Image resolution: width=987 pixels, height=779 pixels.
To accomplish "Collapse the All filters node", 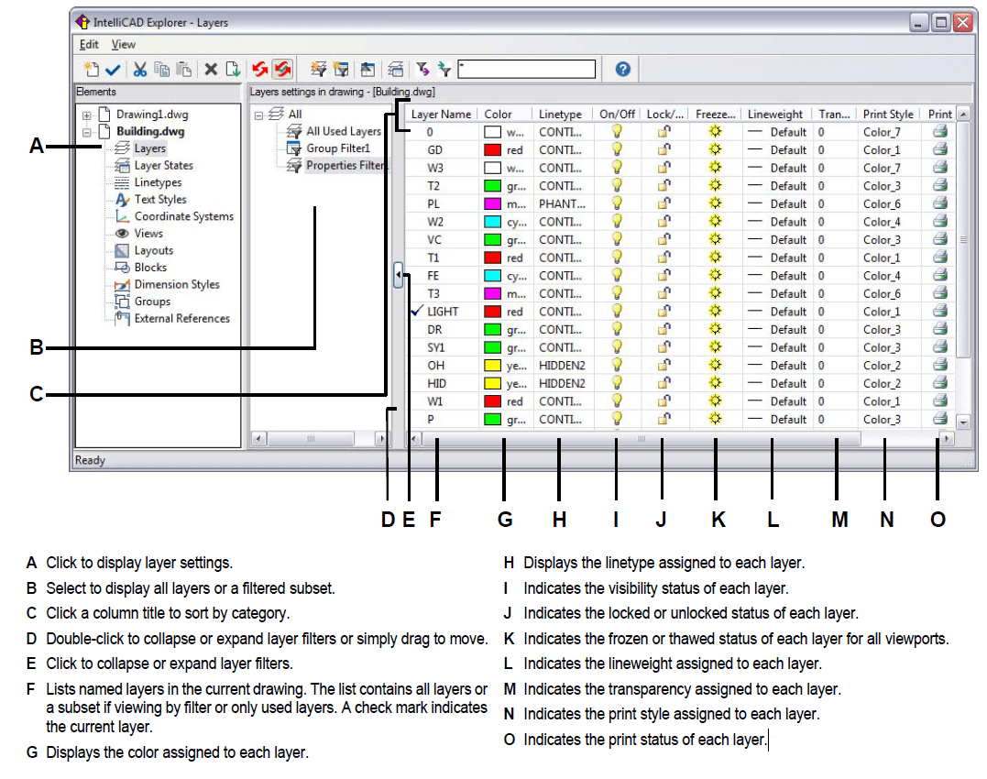I will [x=258, y=115].
